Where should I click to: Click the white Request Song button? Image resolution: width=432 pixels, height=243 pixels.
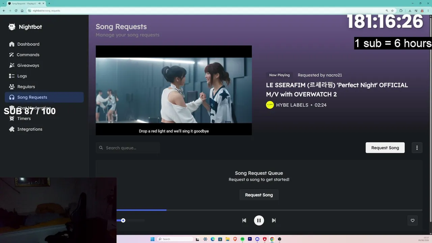click(385, 147)
